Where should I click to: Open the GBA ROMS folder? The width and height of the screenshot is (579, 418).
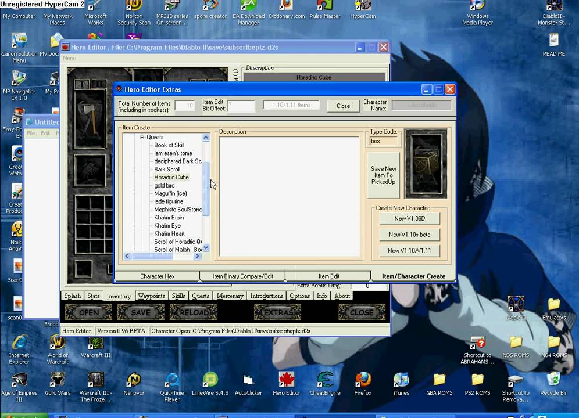[439, 384]
